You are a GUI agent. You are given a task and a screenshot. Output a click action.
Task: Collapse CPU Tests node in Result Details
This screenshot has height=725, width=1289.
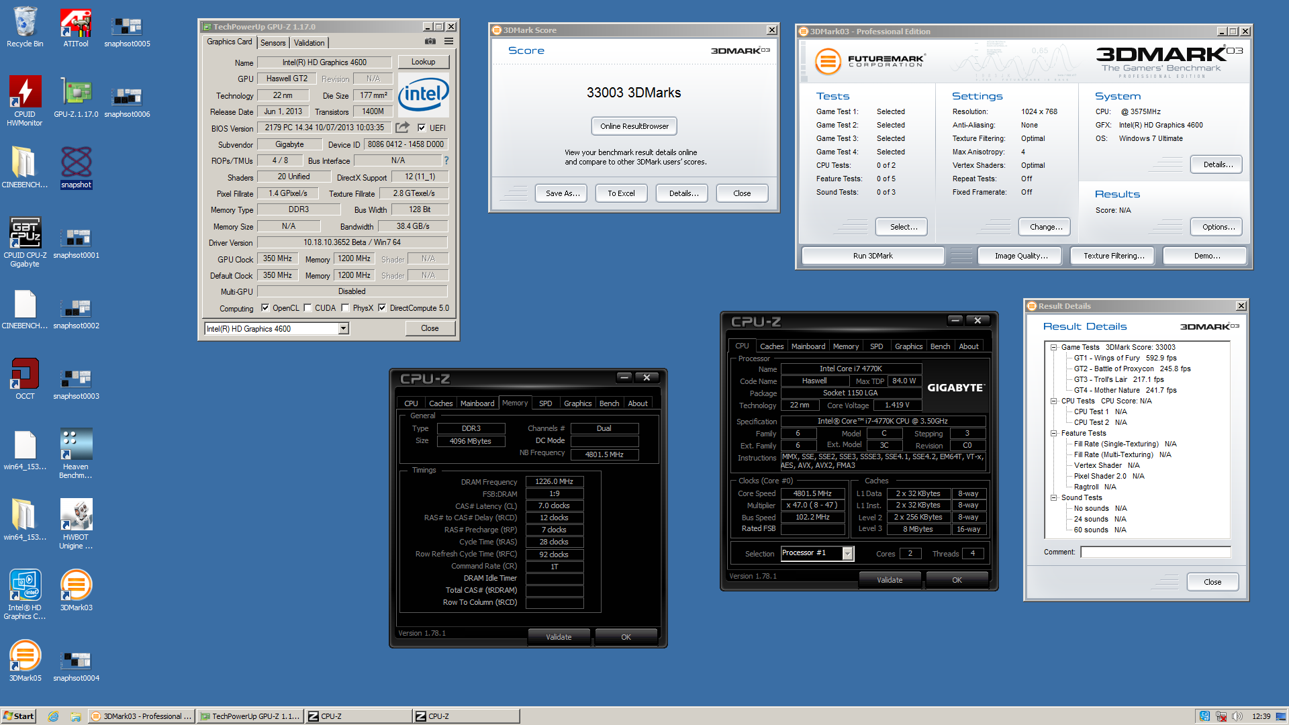[1054, 401]
